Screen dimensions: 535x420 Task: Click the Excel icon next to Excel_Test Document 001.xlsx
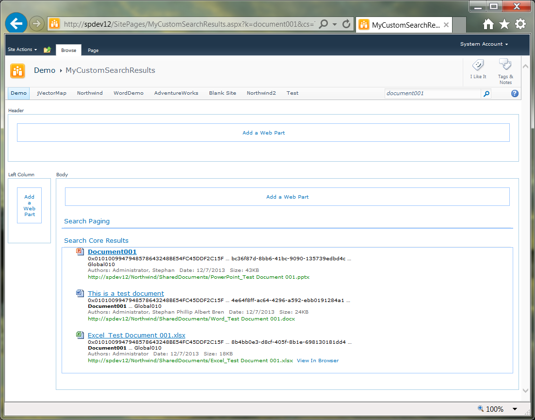pos(80,335)
